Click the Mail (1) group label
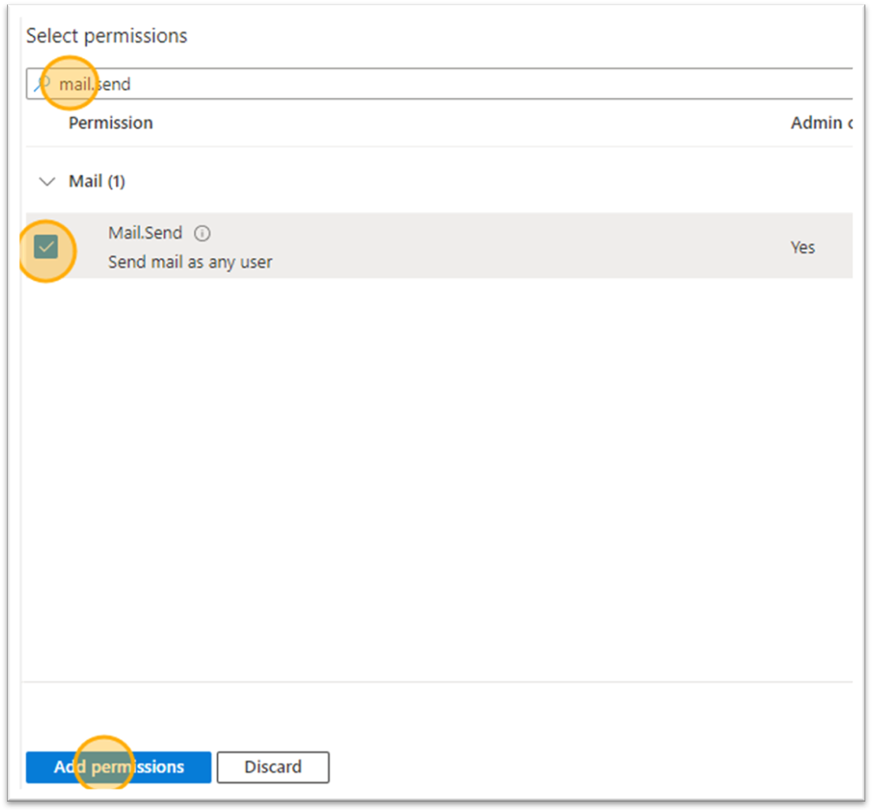The height and width of the screenshot is (812, 874). click(97, 182)
